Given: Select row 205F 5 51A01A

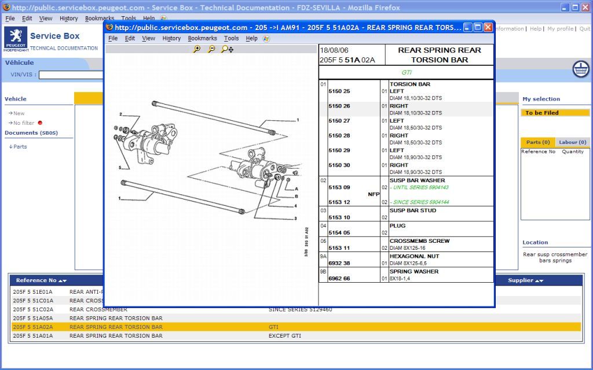Looking at the screenshot, I should (x=296, y=336).
